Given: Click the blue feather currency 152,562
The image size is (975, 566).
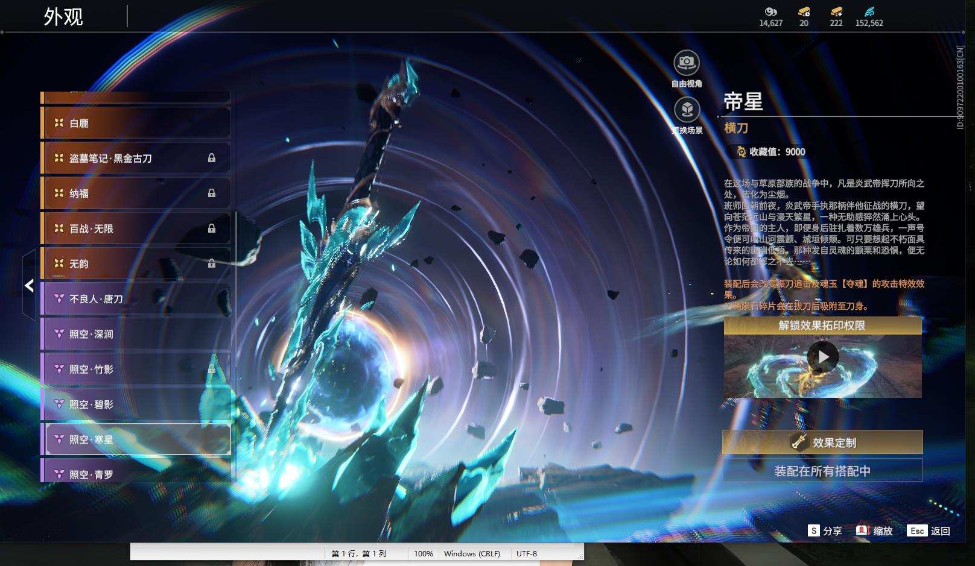Looking at the screenshot, I should click(x=869, y=11).
